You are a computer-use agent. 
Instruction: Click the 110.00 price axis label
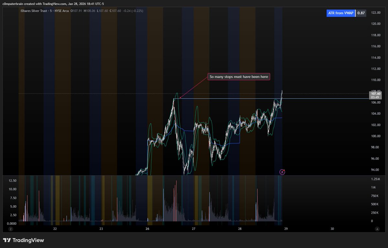(376, 80)
